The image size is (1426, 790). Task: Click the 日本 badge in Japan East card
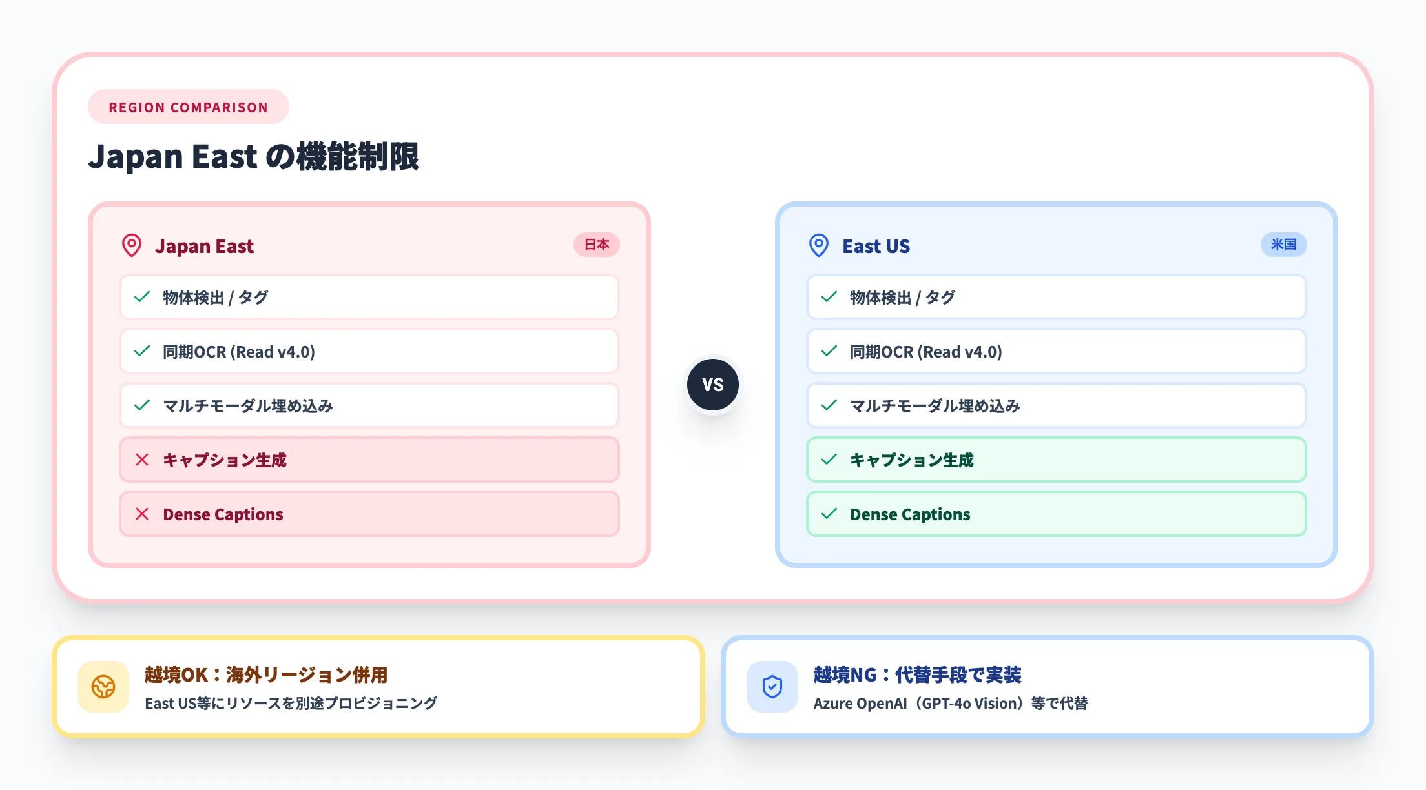597,245
